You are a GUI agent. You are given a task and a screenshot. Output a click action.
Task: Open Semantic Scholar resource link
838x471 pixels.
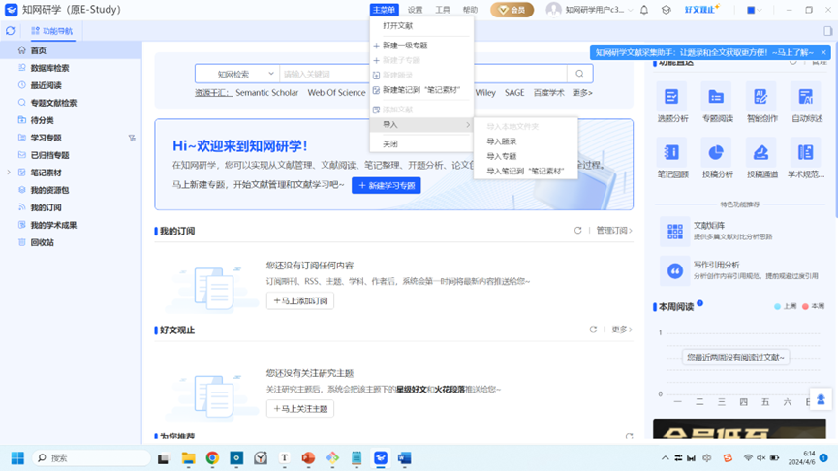coord(266,92)
